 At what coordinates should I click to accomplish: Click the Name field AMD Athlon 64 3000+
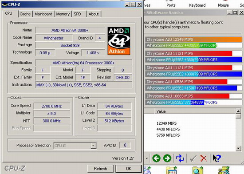pos(70,30)
